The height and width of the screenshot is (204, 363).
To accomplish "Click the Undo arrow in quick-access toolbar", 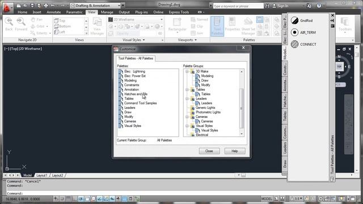I will (53, 6).
